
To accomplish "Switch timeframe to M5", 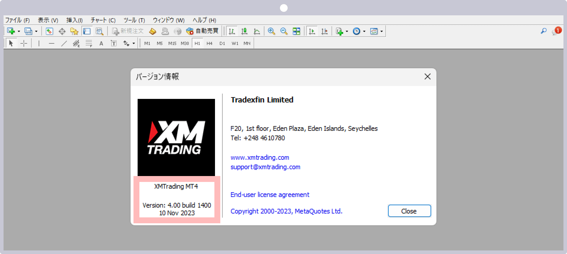I will click(x=160, y=43).
